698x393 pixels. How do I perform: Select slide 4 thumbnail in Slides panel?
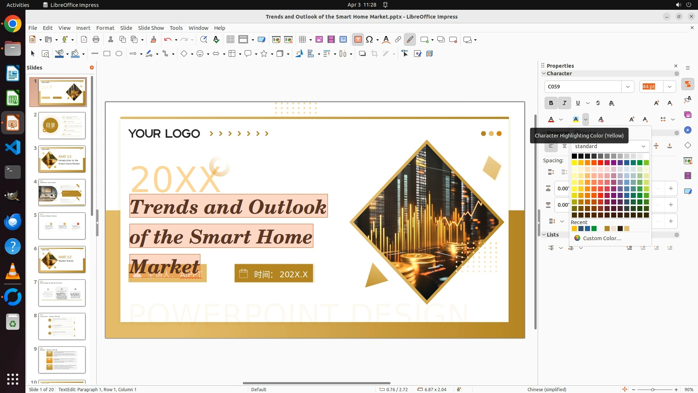(x=62, y=192)
